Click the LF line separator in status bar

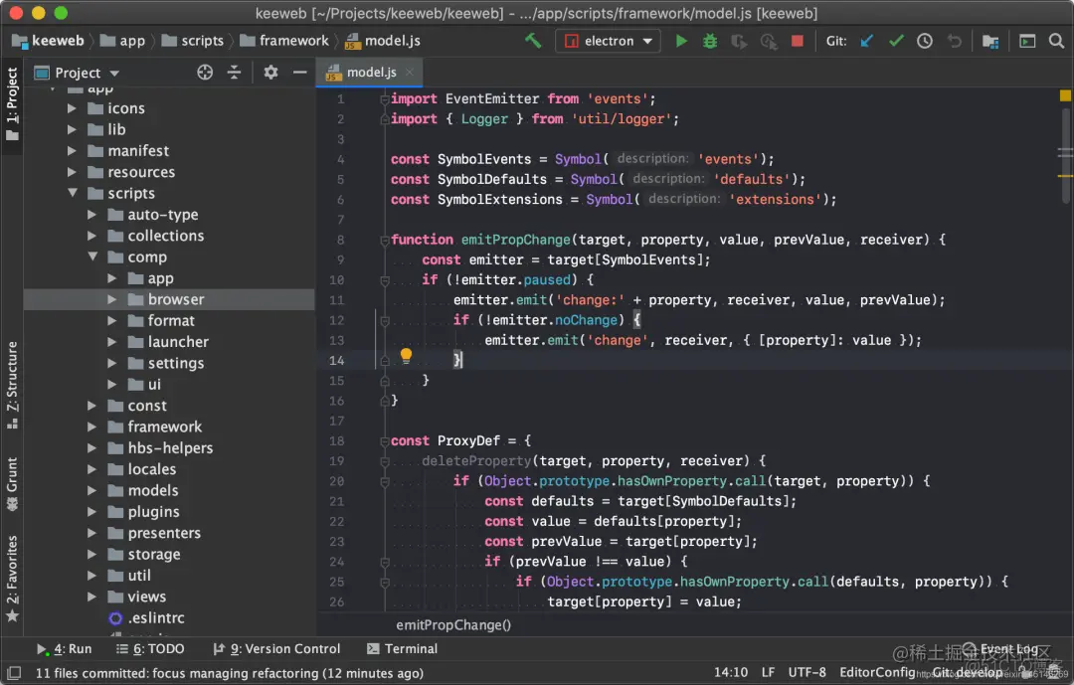coord(768,673)
